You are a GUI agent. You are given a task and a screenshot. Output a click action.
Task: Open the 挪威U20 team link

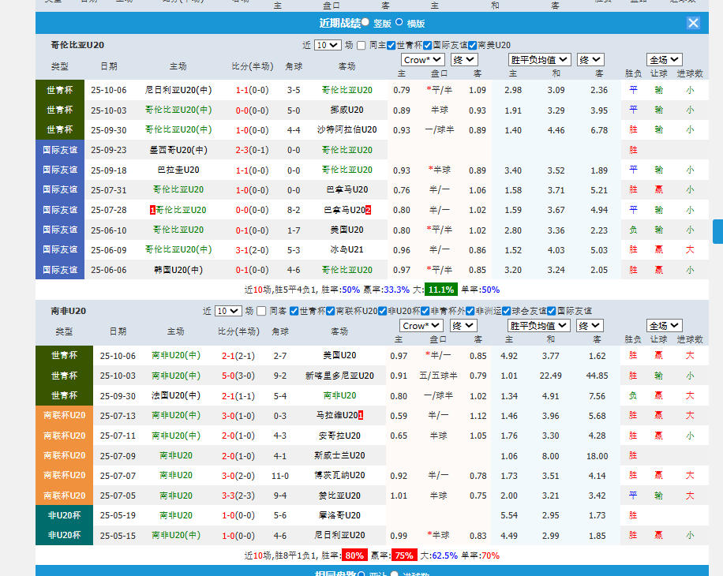(x=347, y=110)
